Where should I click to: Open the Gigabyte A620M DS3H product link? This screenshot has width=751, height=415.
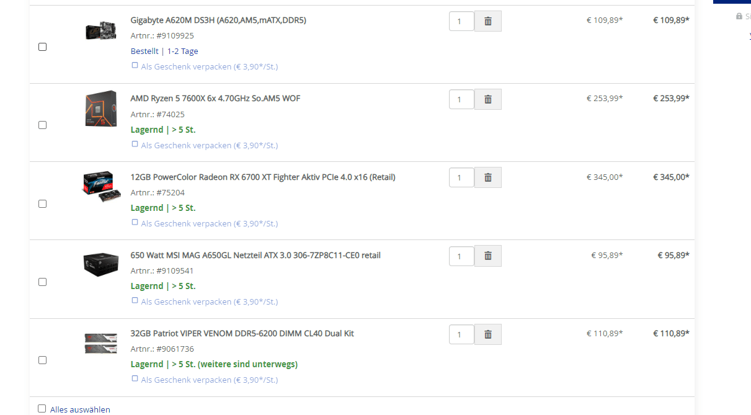[218, 20]
